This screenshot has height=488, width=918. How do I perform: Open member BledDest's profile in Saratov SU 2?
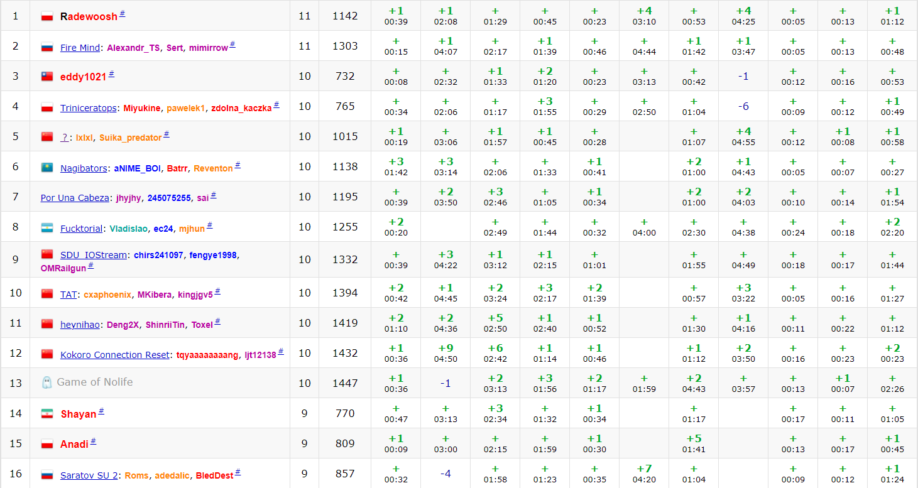coord(214,475)
